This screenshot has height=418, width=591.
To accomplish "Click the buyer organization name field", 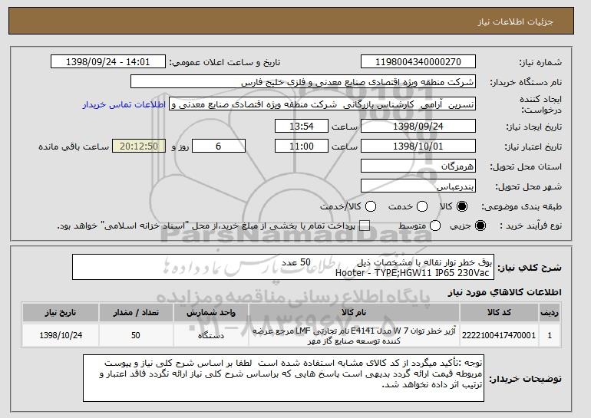I will pos(303,82).
